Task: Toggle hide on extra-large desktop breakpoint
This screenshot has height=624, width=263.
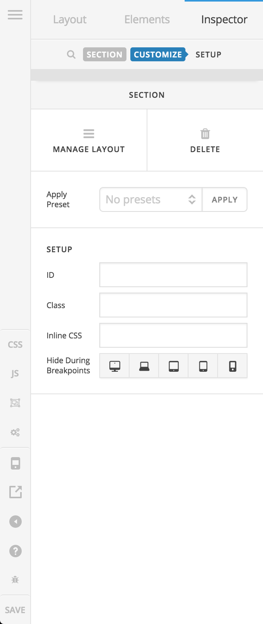Action: tap(114, 366)
